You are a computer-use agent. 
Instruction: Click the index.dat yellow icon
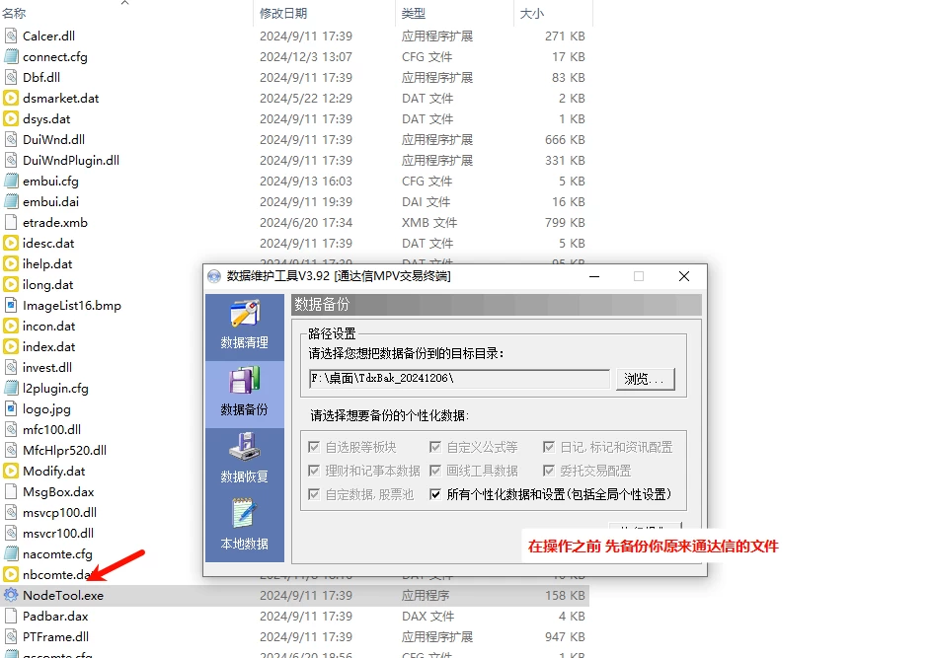[x=11, y=346]
